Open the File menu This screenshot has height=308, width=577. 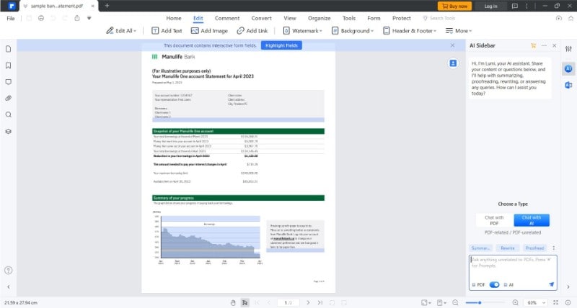pos(11,19)
